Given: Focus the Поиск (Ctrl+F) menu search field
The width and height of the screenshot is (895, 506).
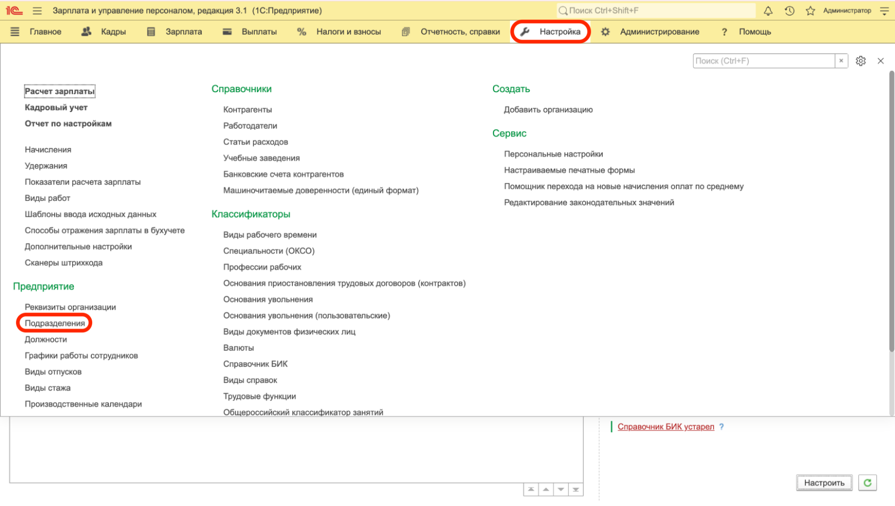Looking at the screenshot, I should coord(764,61).
